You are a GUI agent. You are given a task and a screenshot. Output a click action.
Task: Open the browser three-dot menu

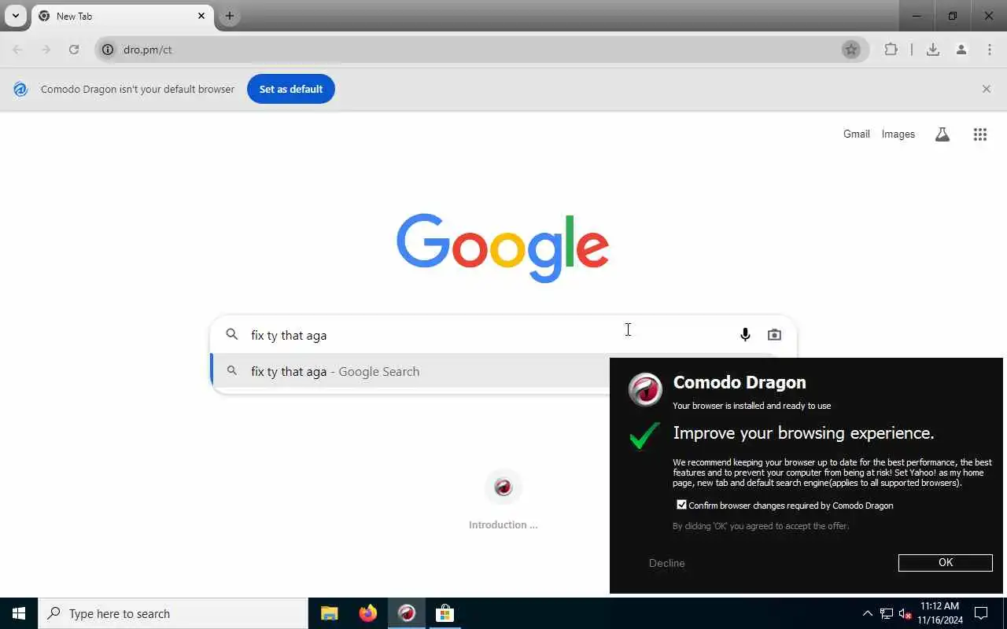(x=989, y=50)
